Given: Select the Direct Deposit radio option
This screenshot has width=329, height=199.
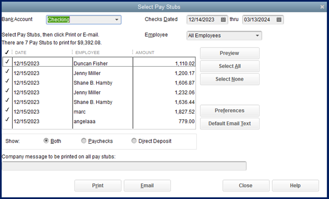Looking at the screenshot, I should (x=134, y=141).
